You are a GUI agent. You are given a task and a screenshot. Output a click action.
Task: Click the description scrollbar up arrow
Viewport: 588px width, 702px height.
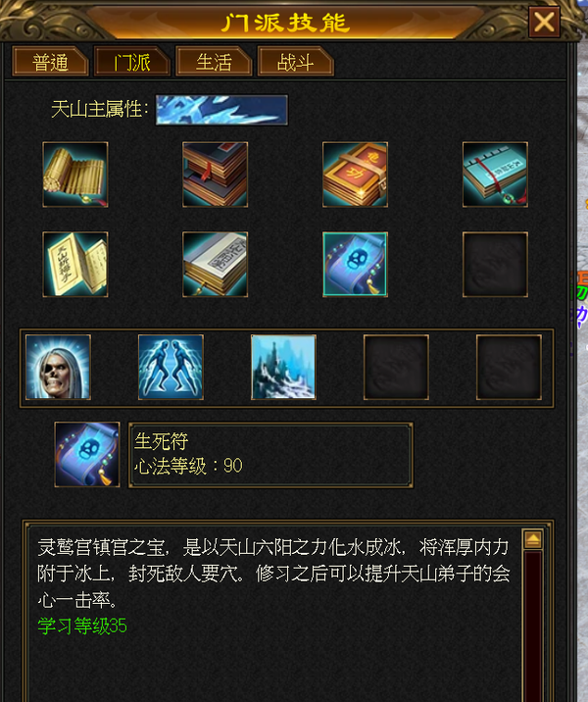533,539
